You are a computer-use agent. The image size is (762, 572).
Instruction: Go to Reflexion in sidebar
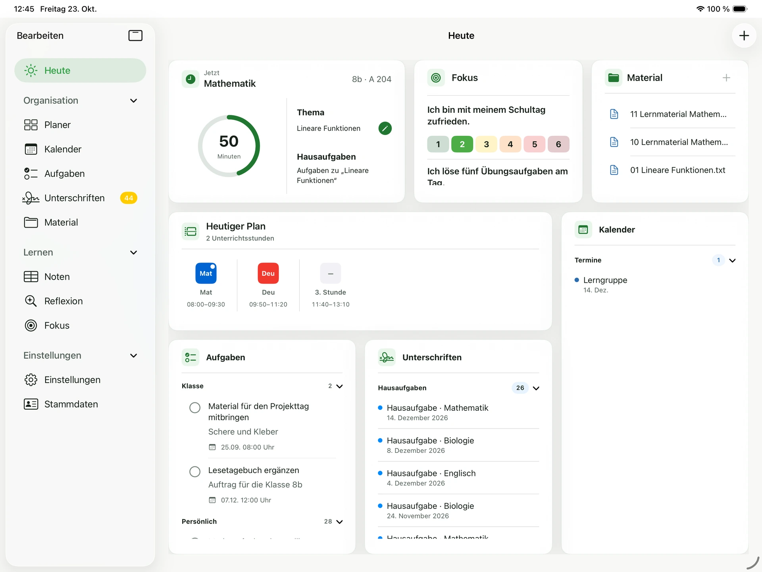81,301
